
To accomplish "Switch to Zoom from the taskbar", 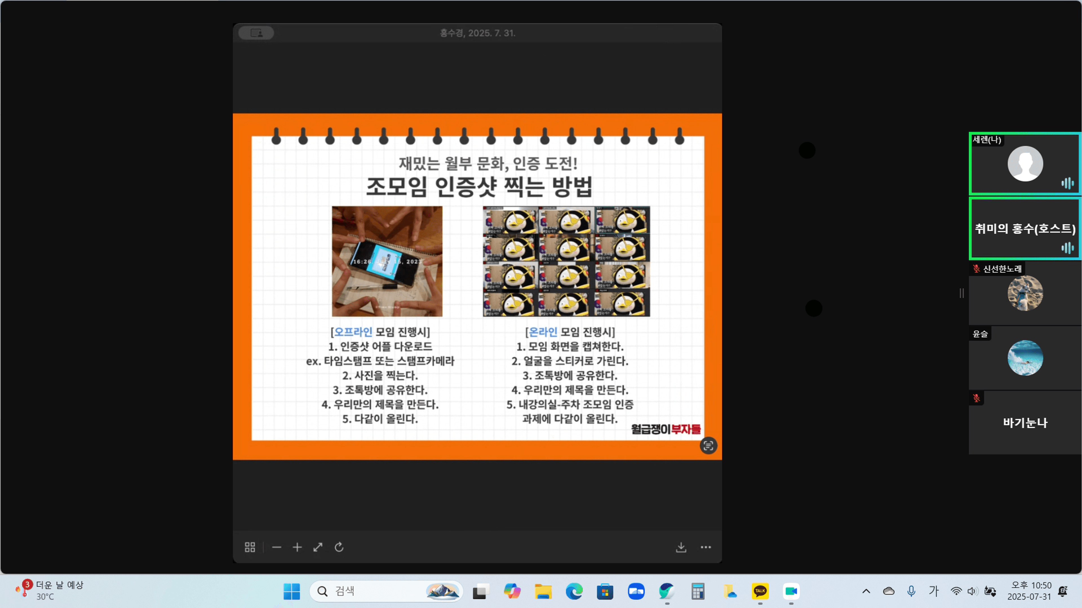I will point(636,591).
